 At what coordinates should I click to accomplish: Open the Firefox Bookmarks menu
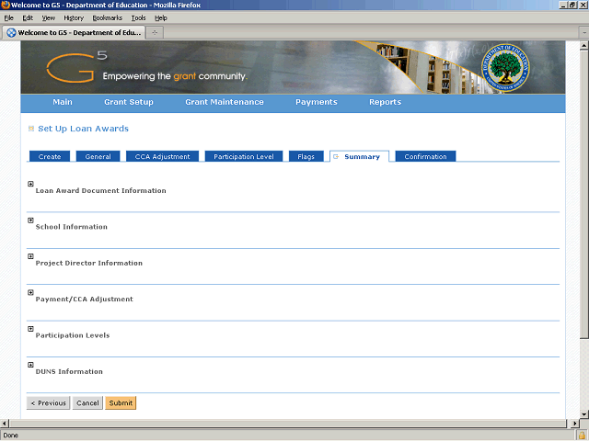coord(108,17)
